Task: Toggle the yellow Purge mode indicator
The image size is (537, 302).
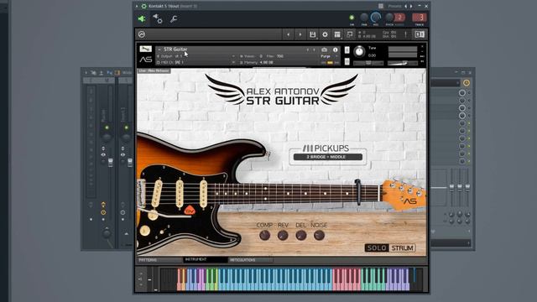Action: [330, 63]
